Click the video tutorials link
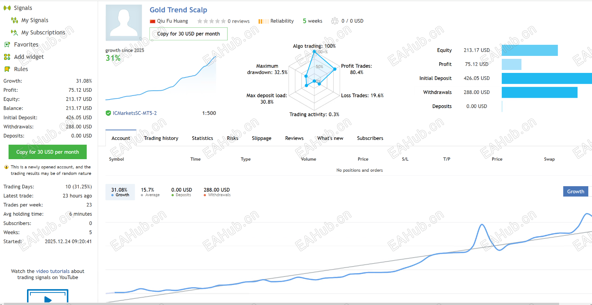Viewport: 592px width, 305px height. tap(53, 271)
